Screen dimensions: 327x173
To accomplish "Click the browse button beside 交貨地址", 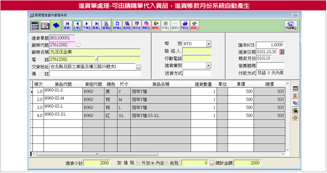I will tap(139, 67).
